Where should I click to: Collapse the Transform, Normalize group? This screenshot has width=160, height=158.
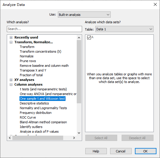(11, 42)
